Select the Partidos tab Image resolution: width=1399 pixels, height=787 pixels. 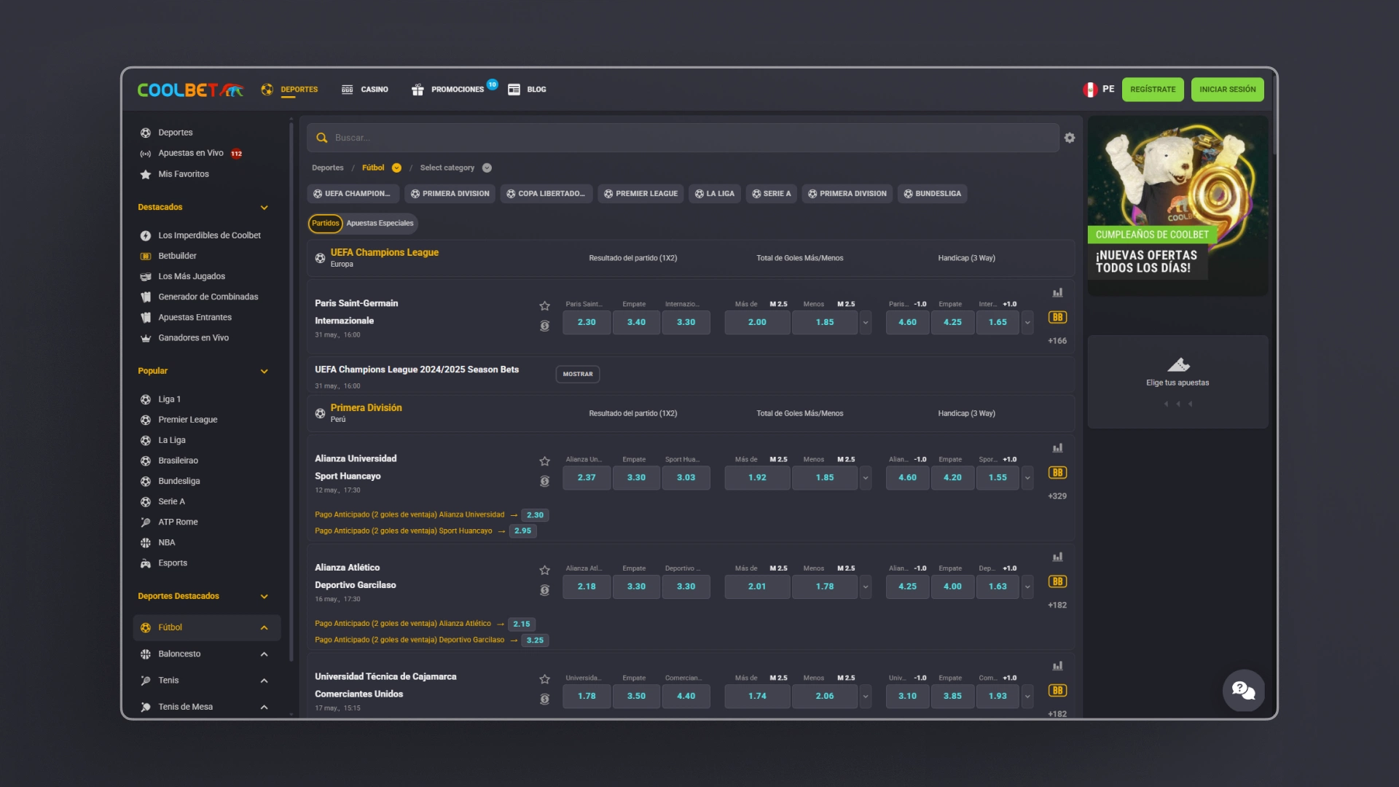coord(325,223)
